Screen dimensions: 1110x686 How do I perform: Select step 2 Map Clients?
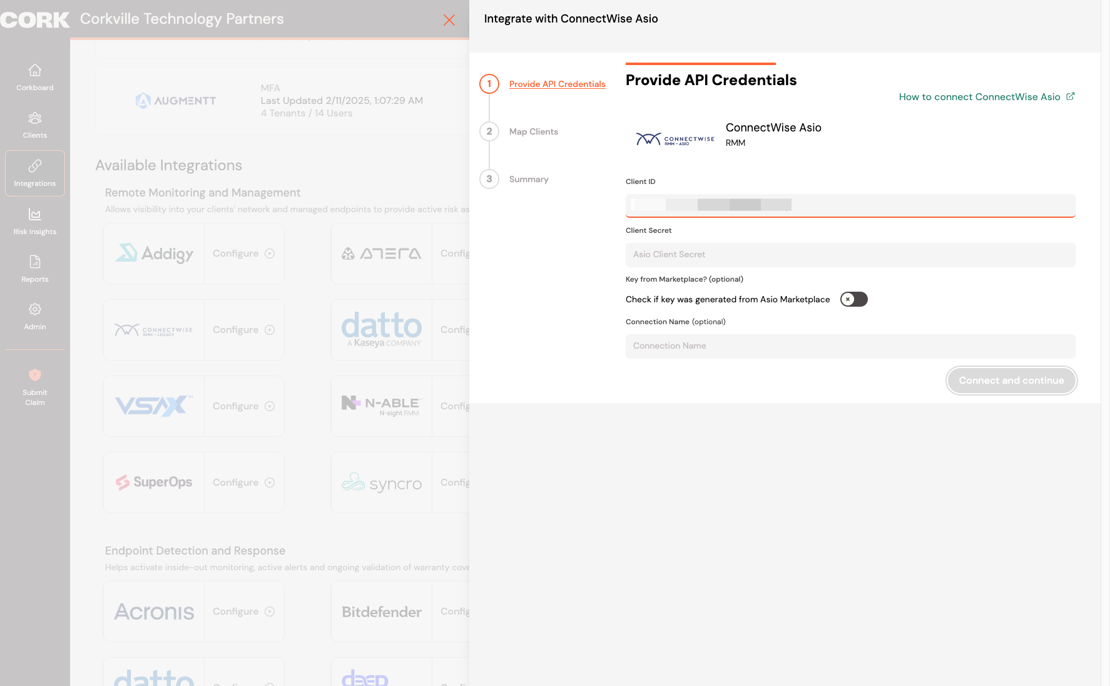(534, 131)
